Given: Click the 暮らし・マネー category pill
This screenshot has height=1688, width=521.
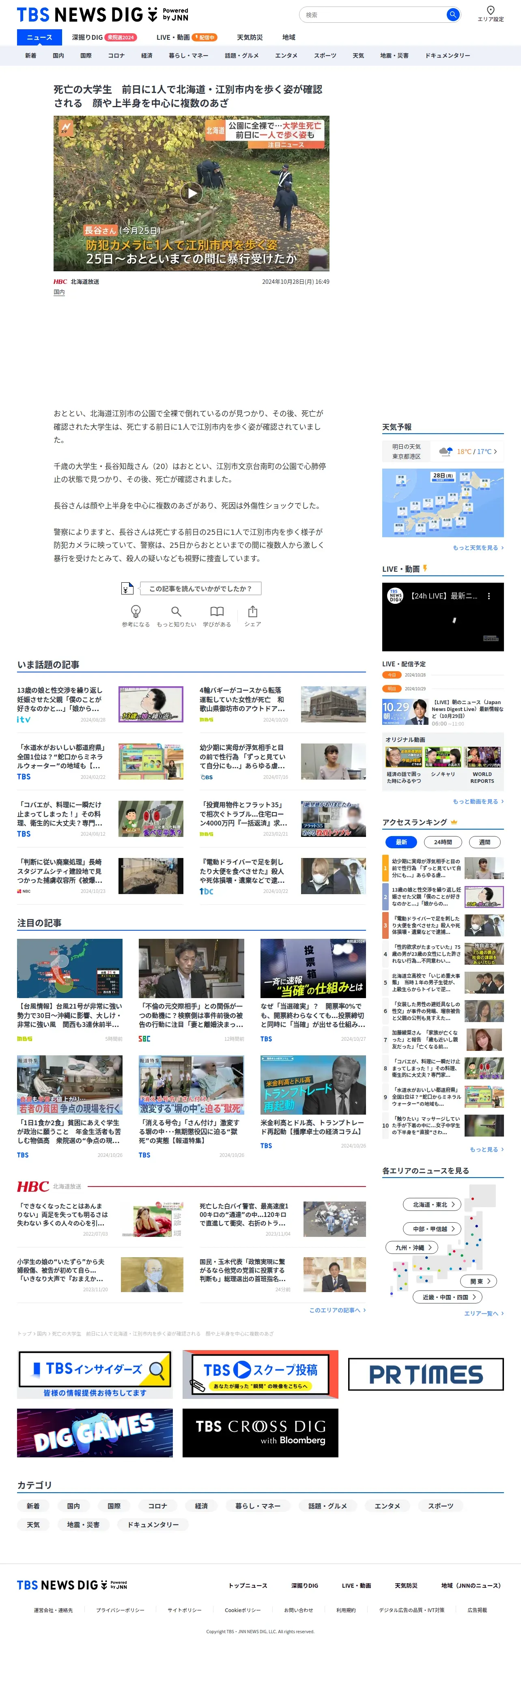Looking at the screenshot, I should 258,1506.
